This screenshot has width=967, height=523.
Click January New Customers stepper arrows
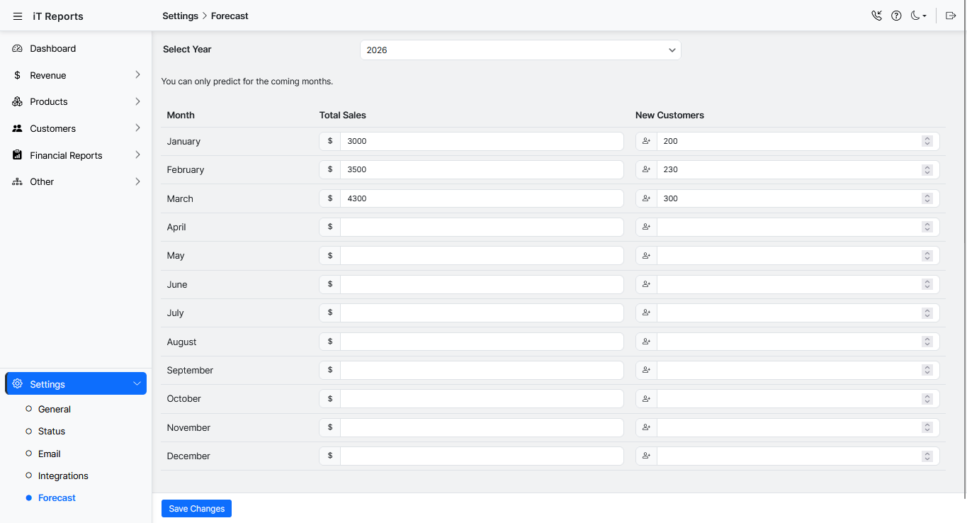pos(927,141)
